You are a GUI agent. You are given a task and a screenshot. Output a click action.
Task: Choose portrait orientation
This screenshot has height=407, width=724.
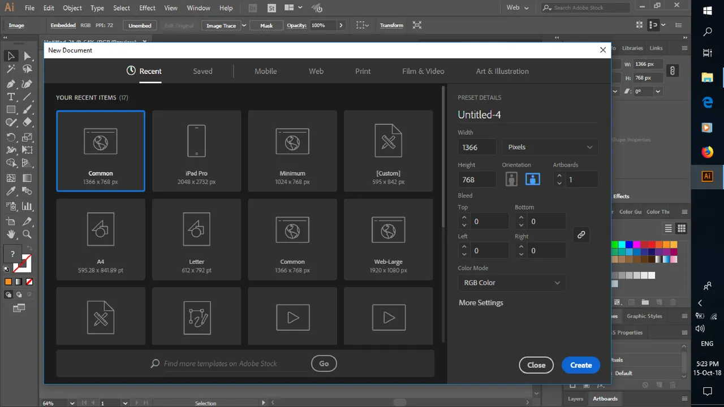[511, 180]
